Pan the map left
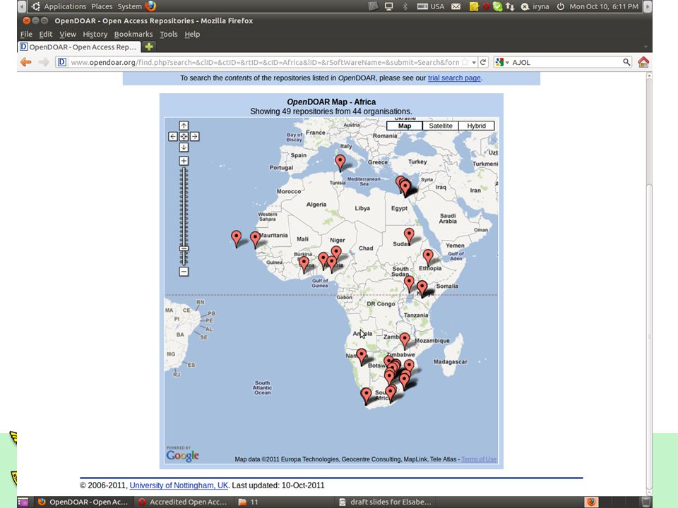This screenshot has width=678, height=508. [x=173, y=136]
